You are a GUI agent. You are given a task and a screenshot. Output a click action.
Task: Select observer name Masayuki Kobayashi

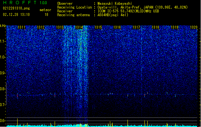[115, 3]
